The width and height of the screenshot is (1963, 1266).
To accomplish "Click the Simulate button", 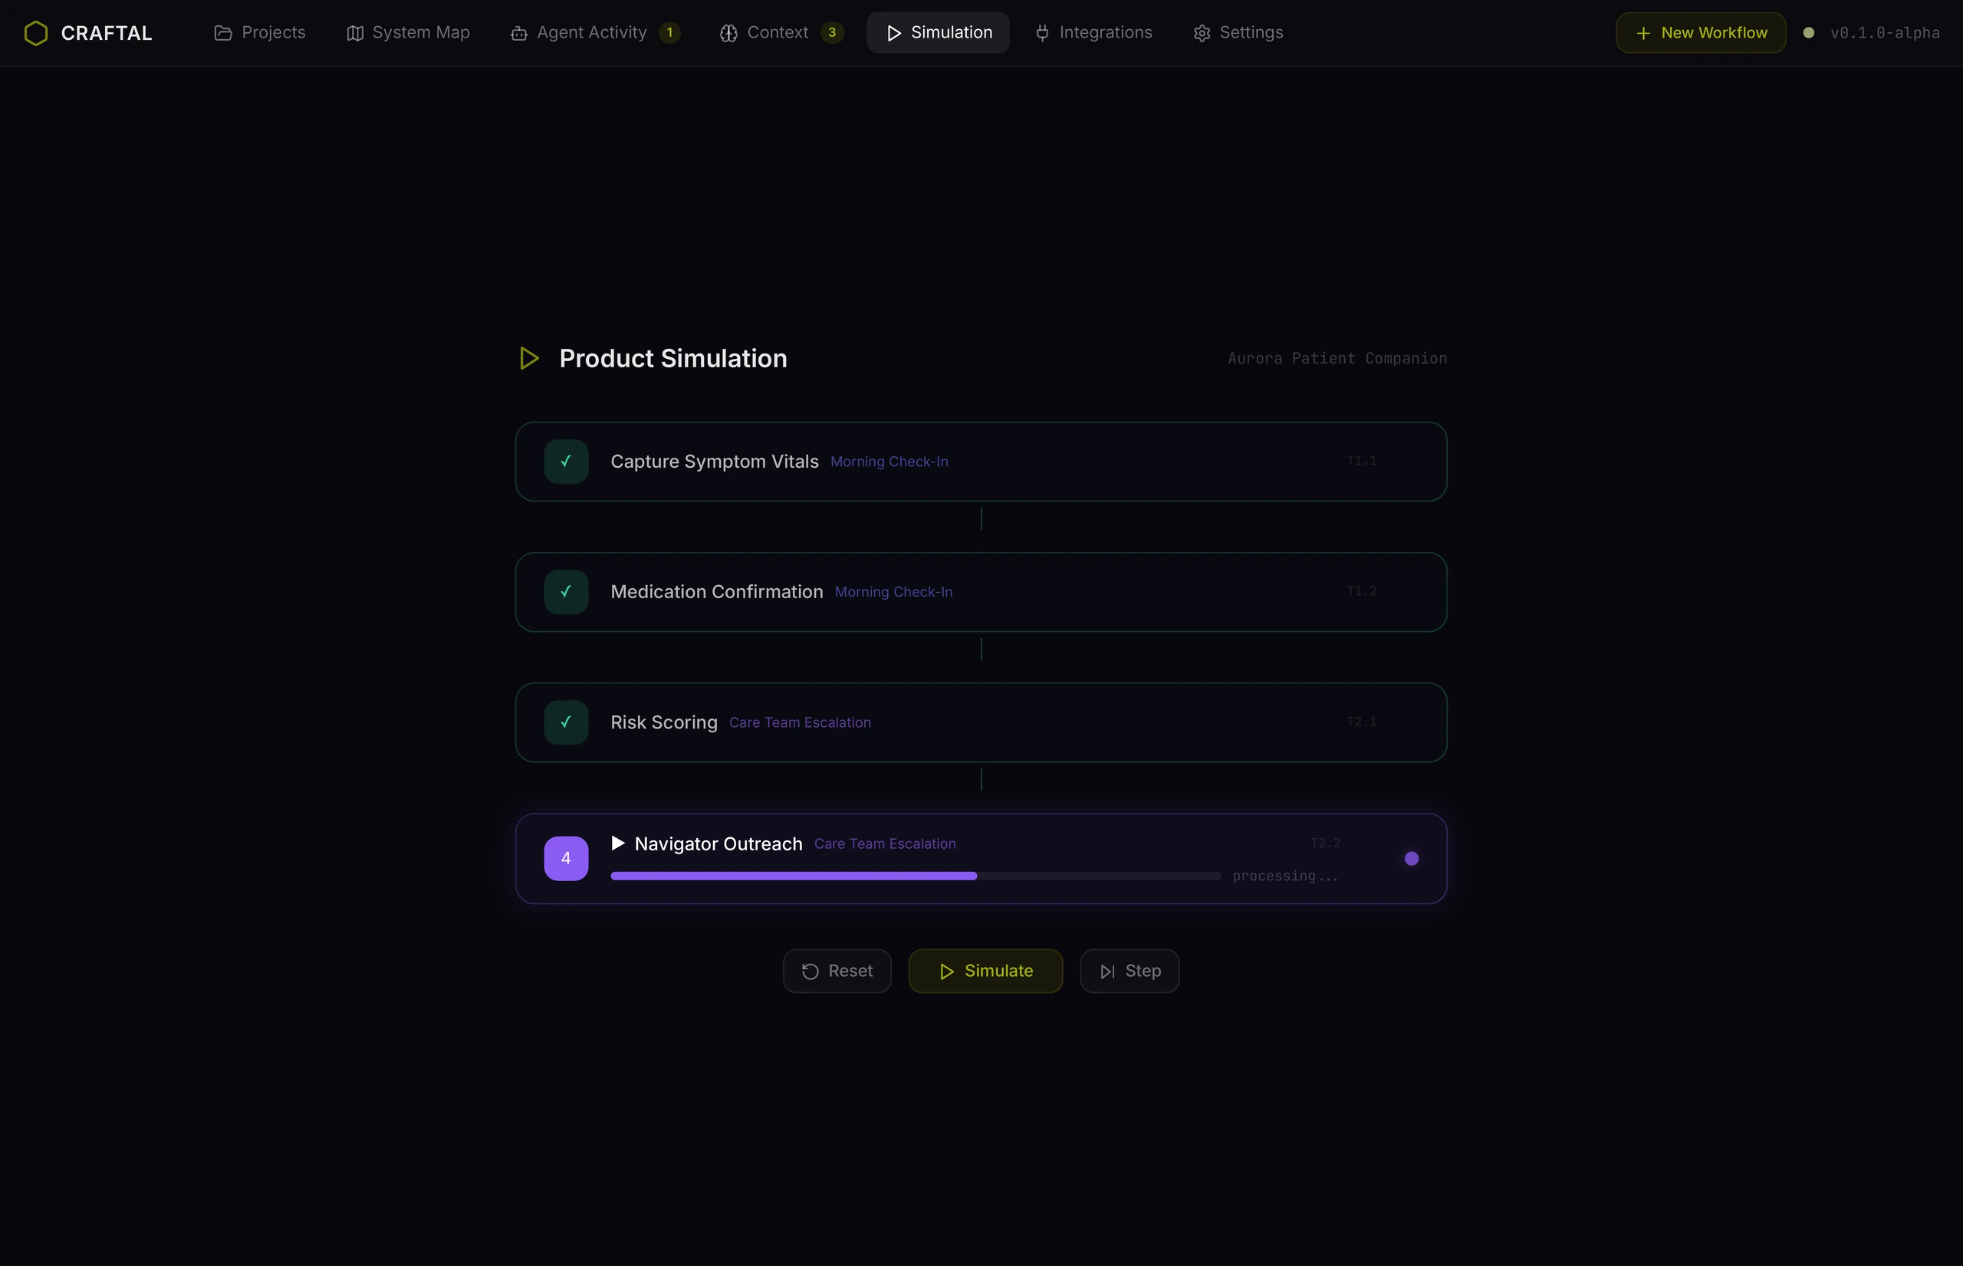I will pyautogui.click(x=985, y=971).
